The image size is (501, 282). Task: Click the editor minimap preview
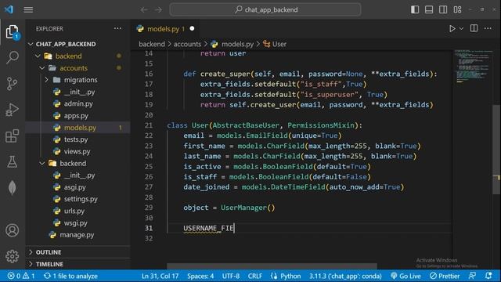point(474,67)
